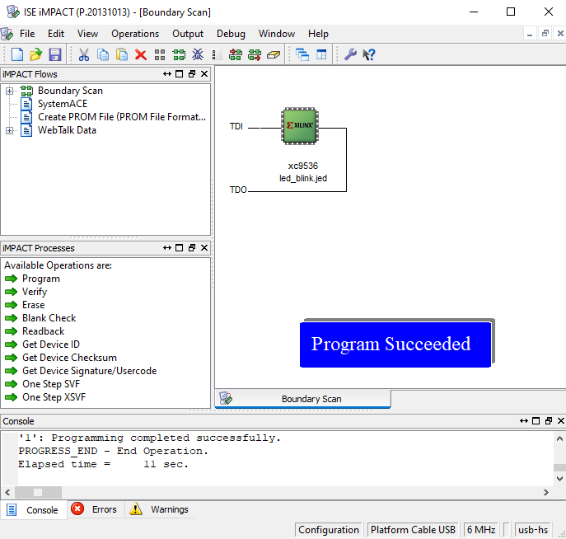This screenshot has height=539, width=566.
Task: Click the yellow Warnings triangle icon
Action: [136, 509]
